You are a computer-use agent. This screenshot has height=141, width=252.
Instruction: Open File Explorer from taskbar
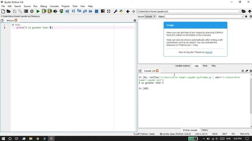(x=31, y=139)
